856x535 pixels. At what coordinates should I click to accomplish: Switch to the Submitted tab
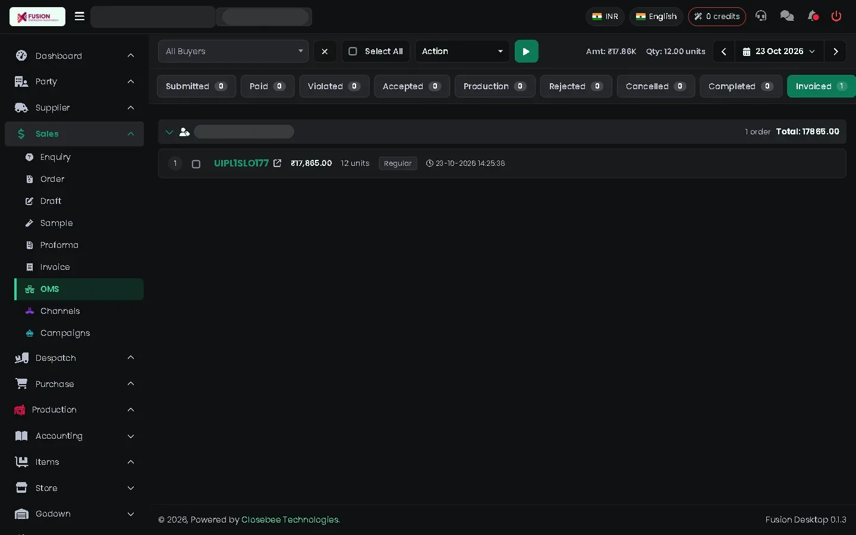click(196, 86)
